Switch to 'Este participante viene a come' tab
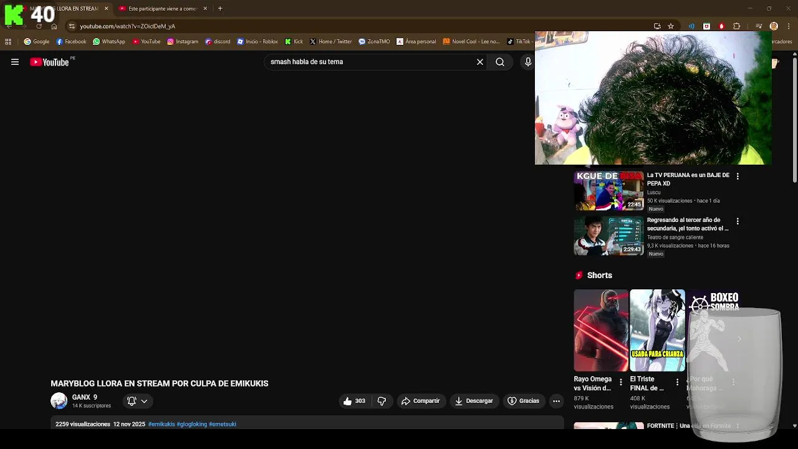Screen dimensions: 798x449 [162, 9]
